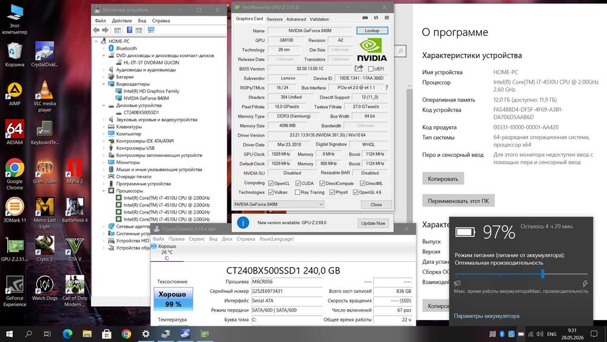The height and width of the screenshot is (342, 607).
Task: Toggle the OpenCL checkbox
Action: coord(271,183)
